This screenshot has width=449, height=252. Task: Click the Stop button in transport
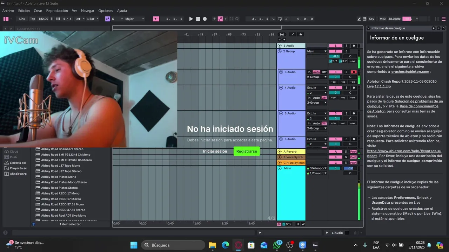[x=198, y=19]
